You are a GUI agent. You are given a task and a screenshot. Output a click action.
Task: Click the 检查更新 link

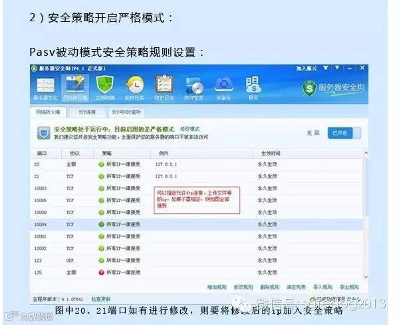[101, 299]
